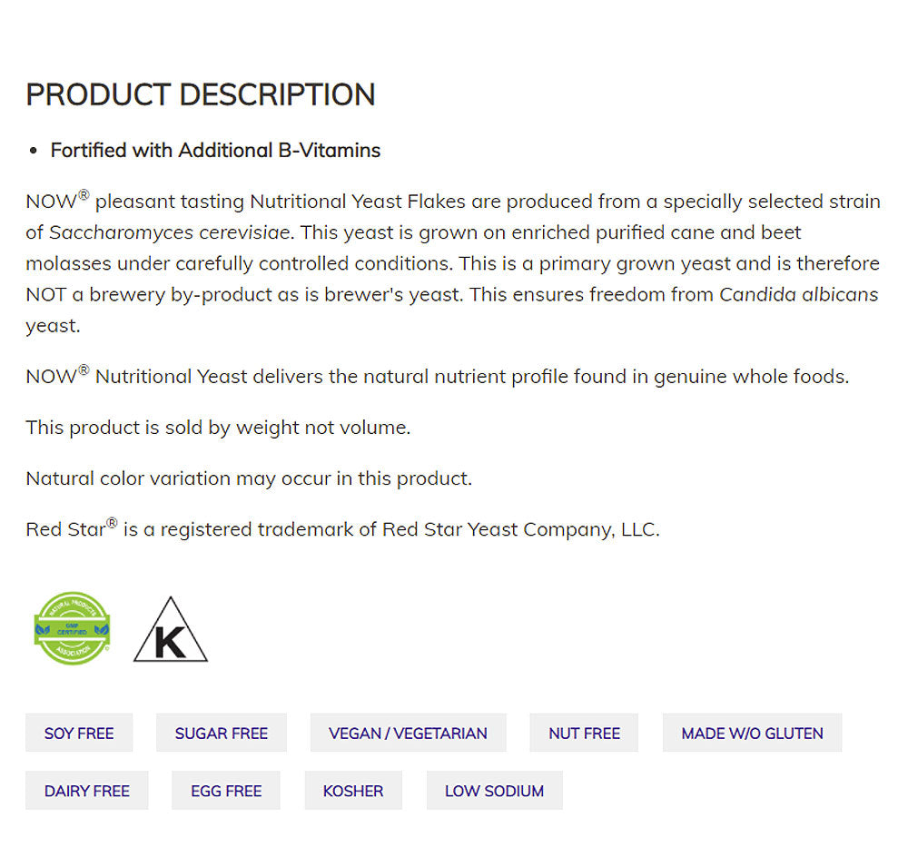Select the SOY FREE tag
Image resolution: width=908 pixels, height=867 pixels.
click(x=79, y=733)
